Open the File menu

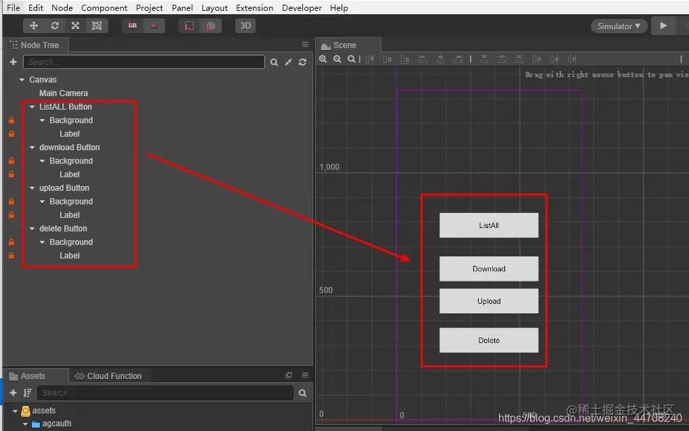pos(13,7)
